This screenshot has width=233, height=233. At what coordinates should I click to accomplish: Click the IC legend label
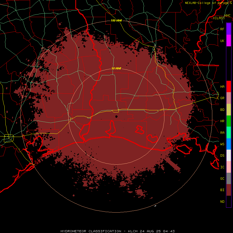pyautogui.click(x=222, y=167)
